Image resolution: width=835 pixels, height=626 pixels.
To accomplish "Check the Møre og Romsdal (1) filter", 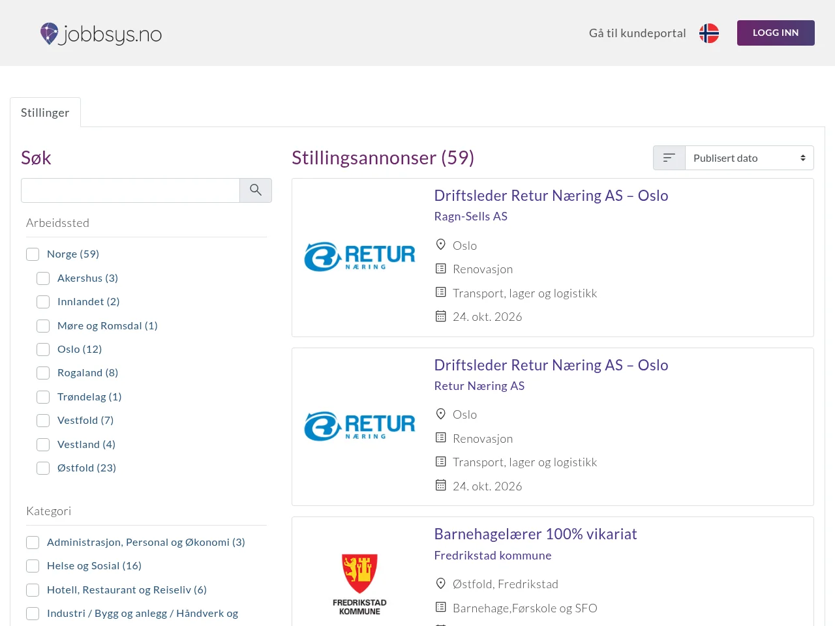I will 43,326.
